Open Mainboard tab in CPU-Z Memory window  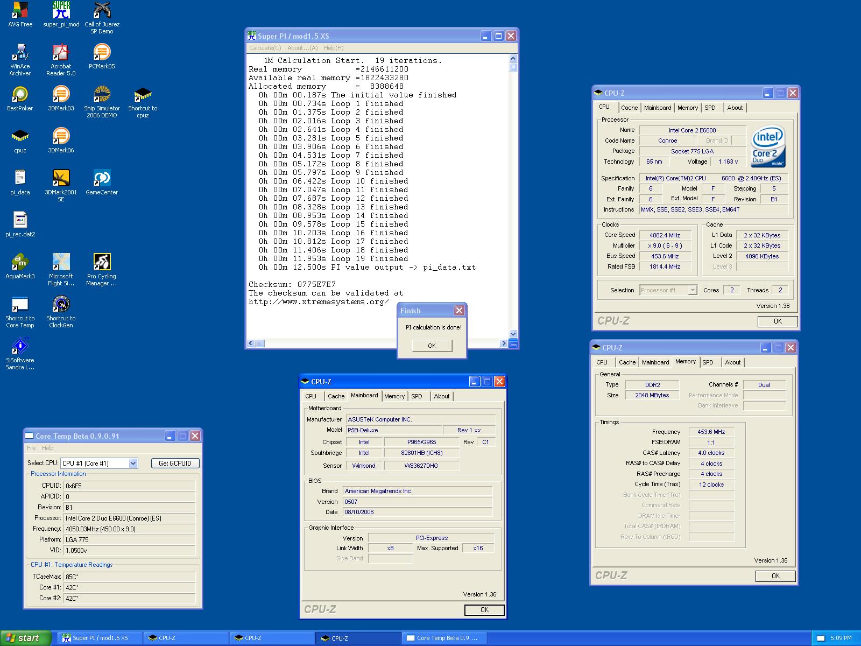click(655, 362)
